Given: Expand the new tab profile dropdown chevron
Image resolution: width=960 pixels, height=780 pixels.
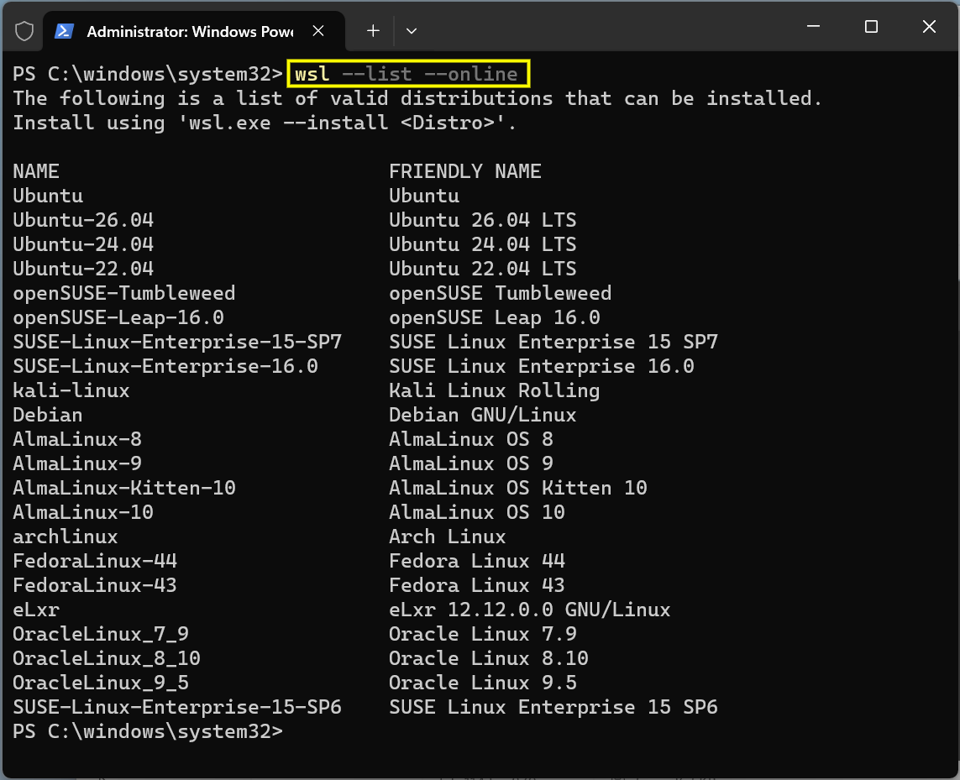Looking at the screenshot, I should [412, 30].
